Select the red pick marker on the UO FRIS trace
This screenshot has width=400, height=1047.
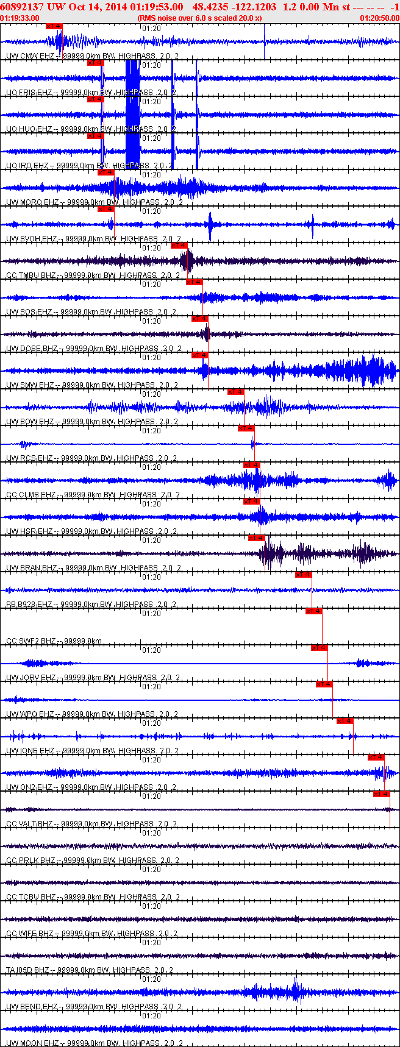[x=96, y=63]
